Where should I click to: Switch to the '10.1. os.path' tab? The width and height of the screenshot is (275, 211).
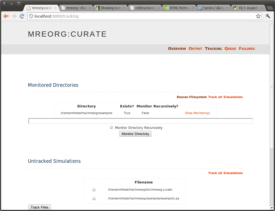(x=248, y=8)
